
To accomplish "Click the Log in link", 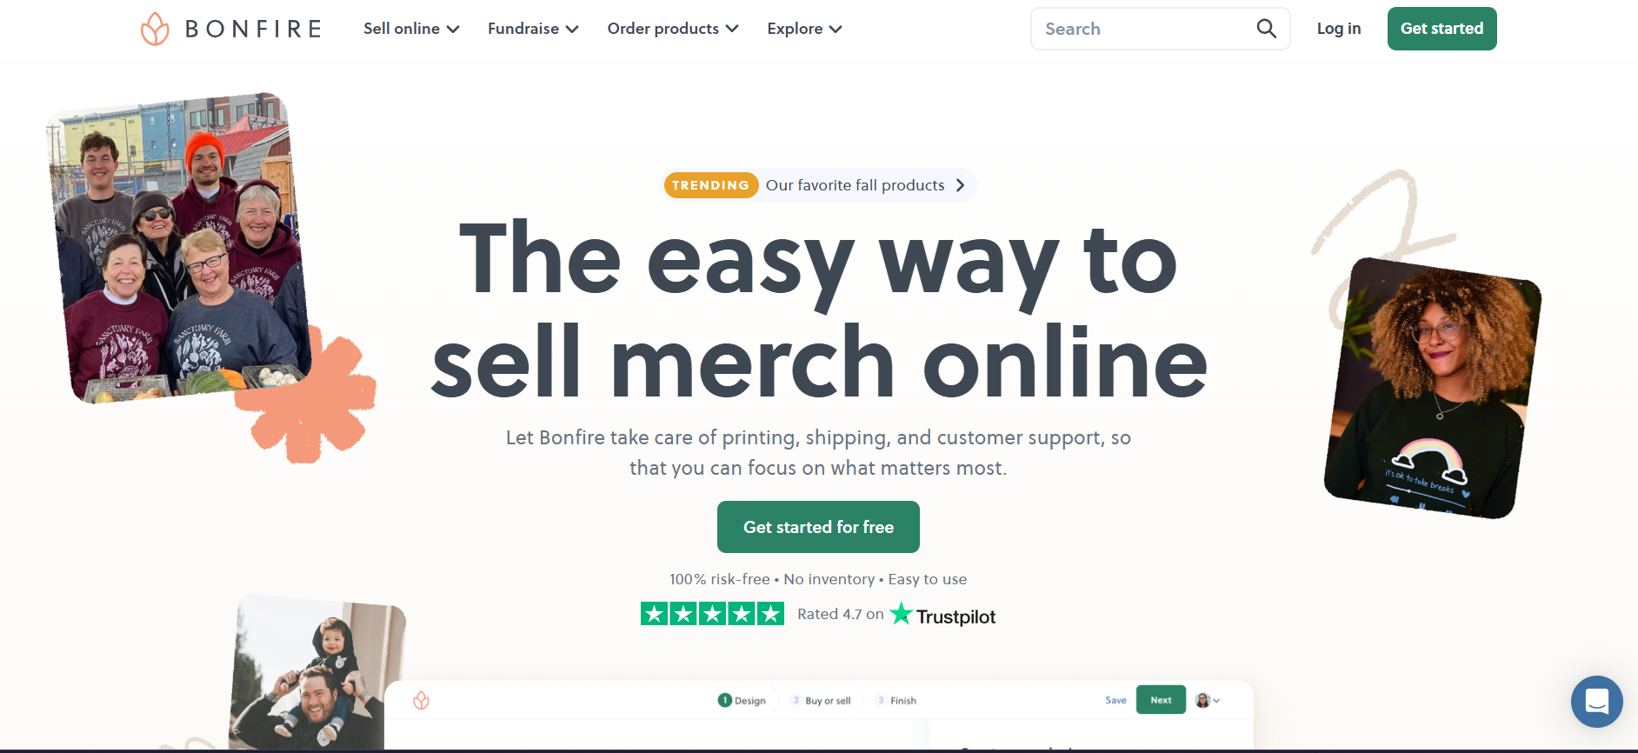I will 1339,29.
